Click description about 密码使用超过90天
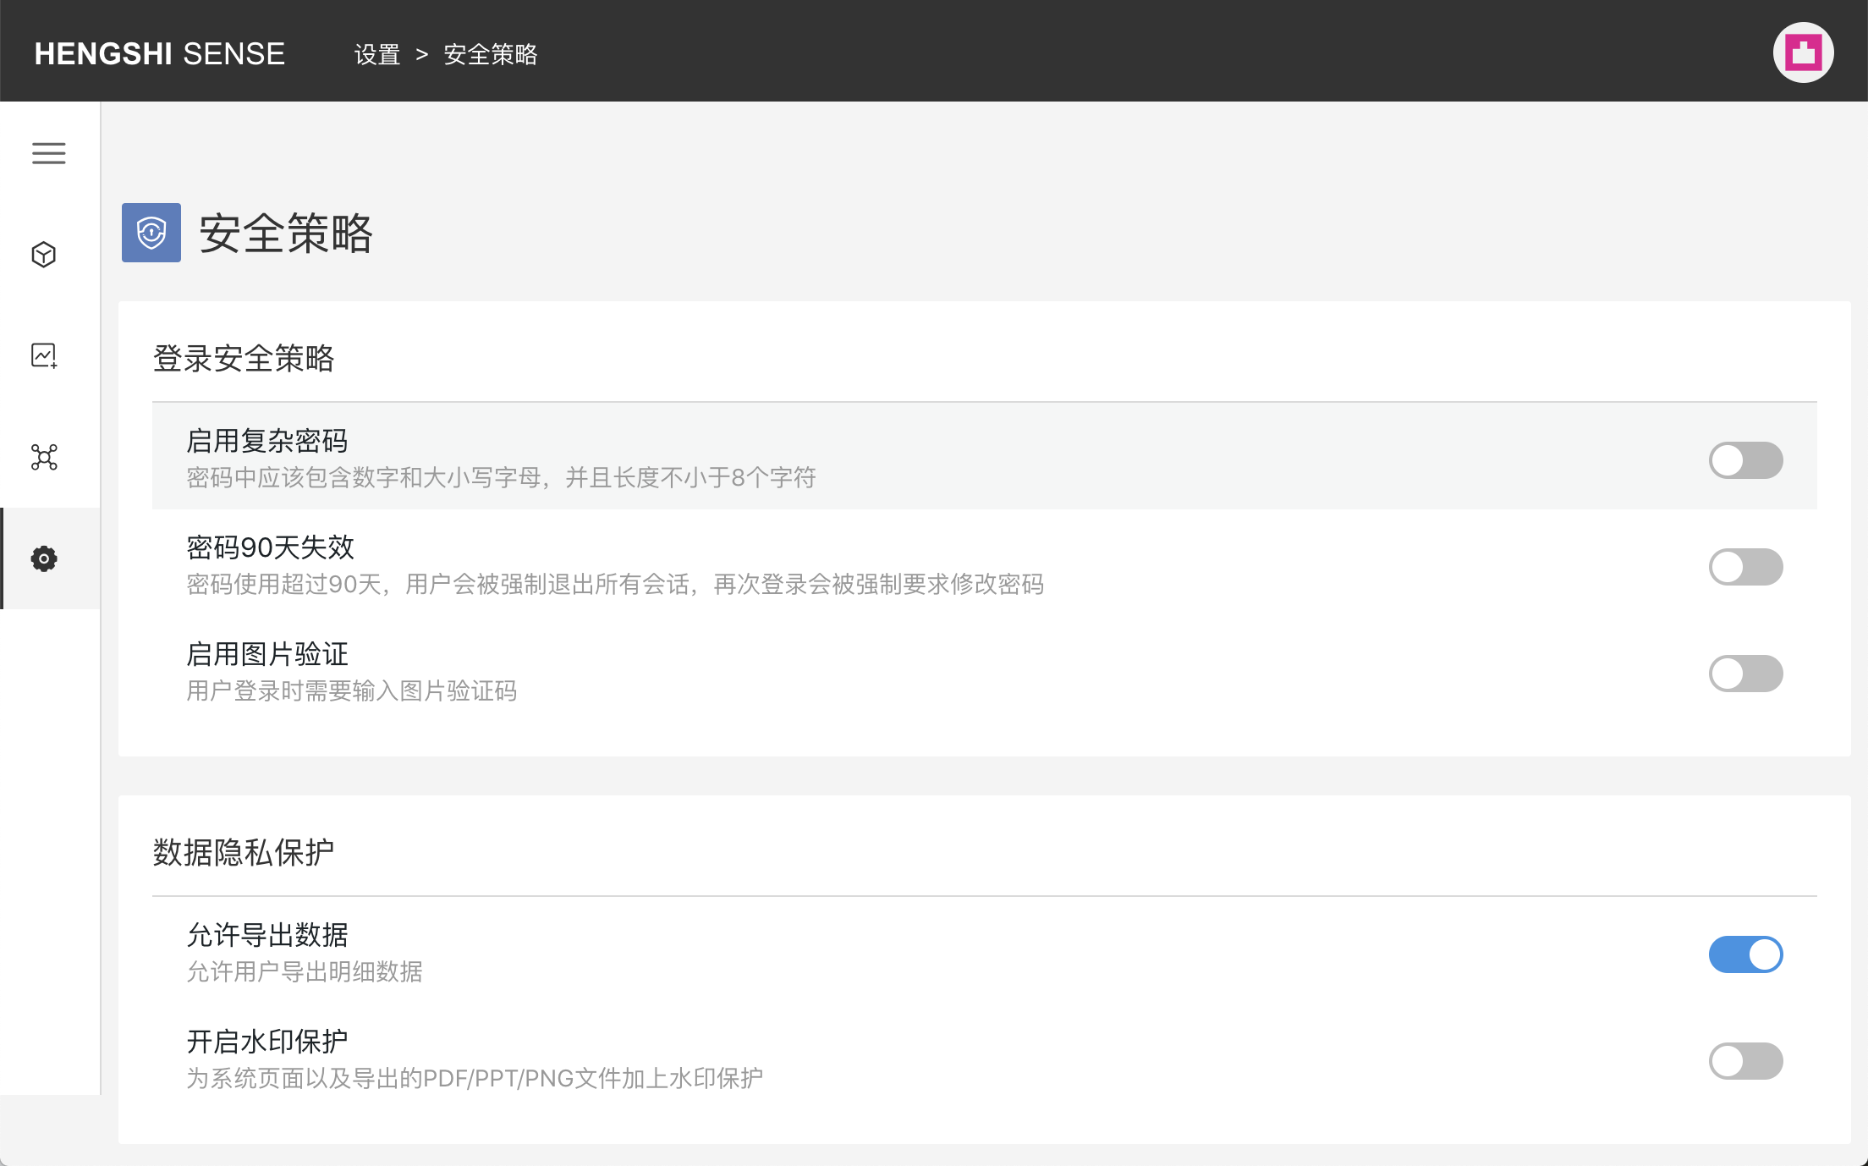This screenshot has width=1868, height=1166. 615,585
